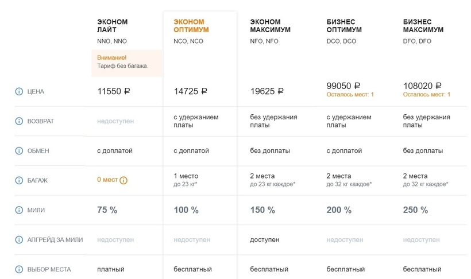Show info for the МИЛИ row
Screen dimensions: 471x279
coord(19,210)
